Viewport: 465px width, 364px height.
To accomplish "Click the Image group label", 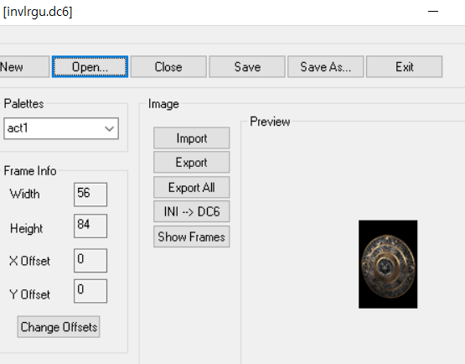I will pos(163,104).
